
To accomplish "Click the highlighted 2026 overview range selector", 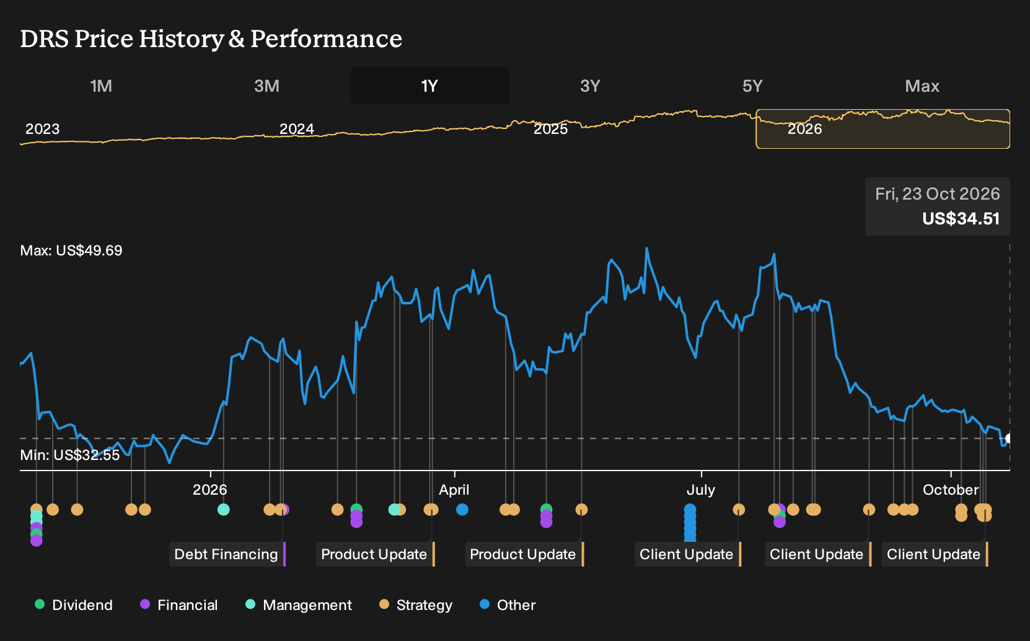I will [883, 129].
